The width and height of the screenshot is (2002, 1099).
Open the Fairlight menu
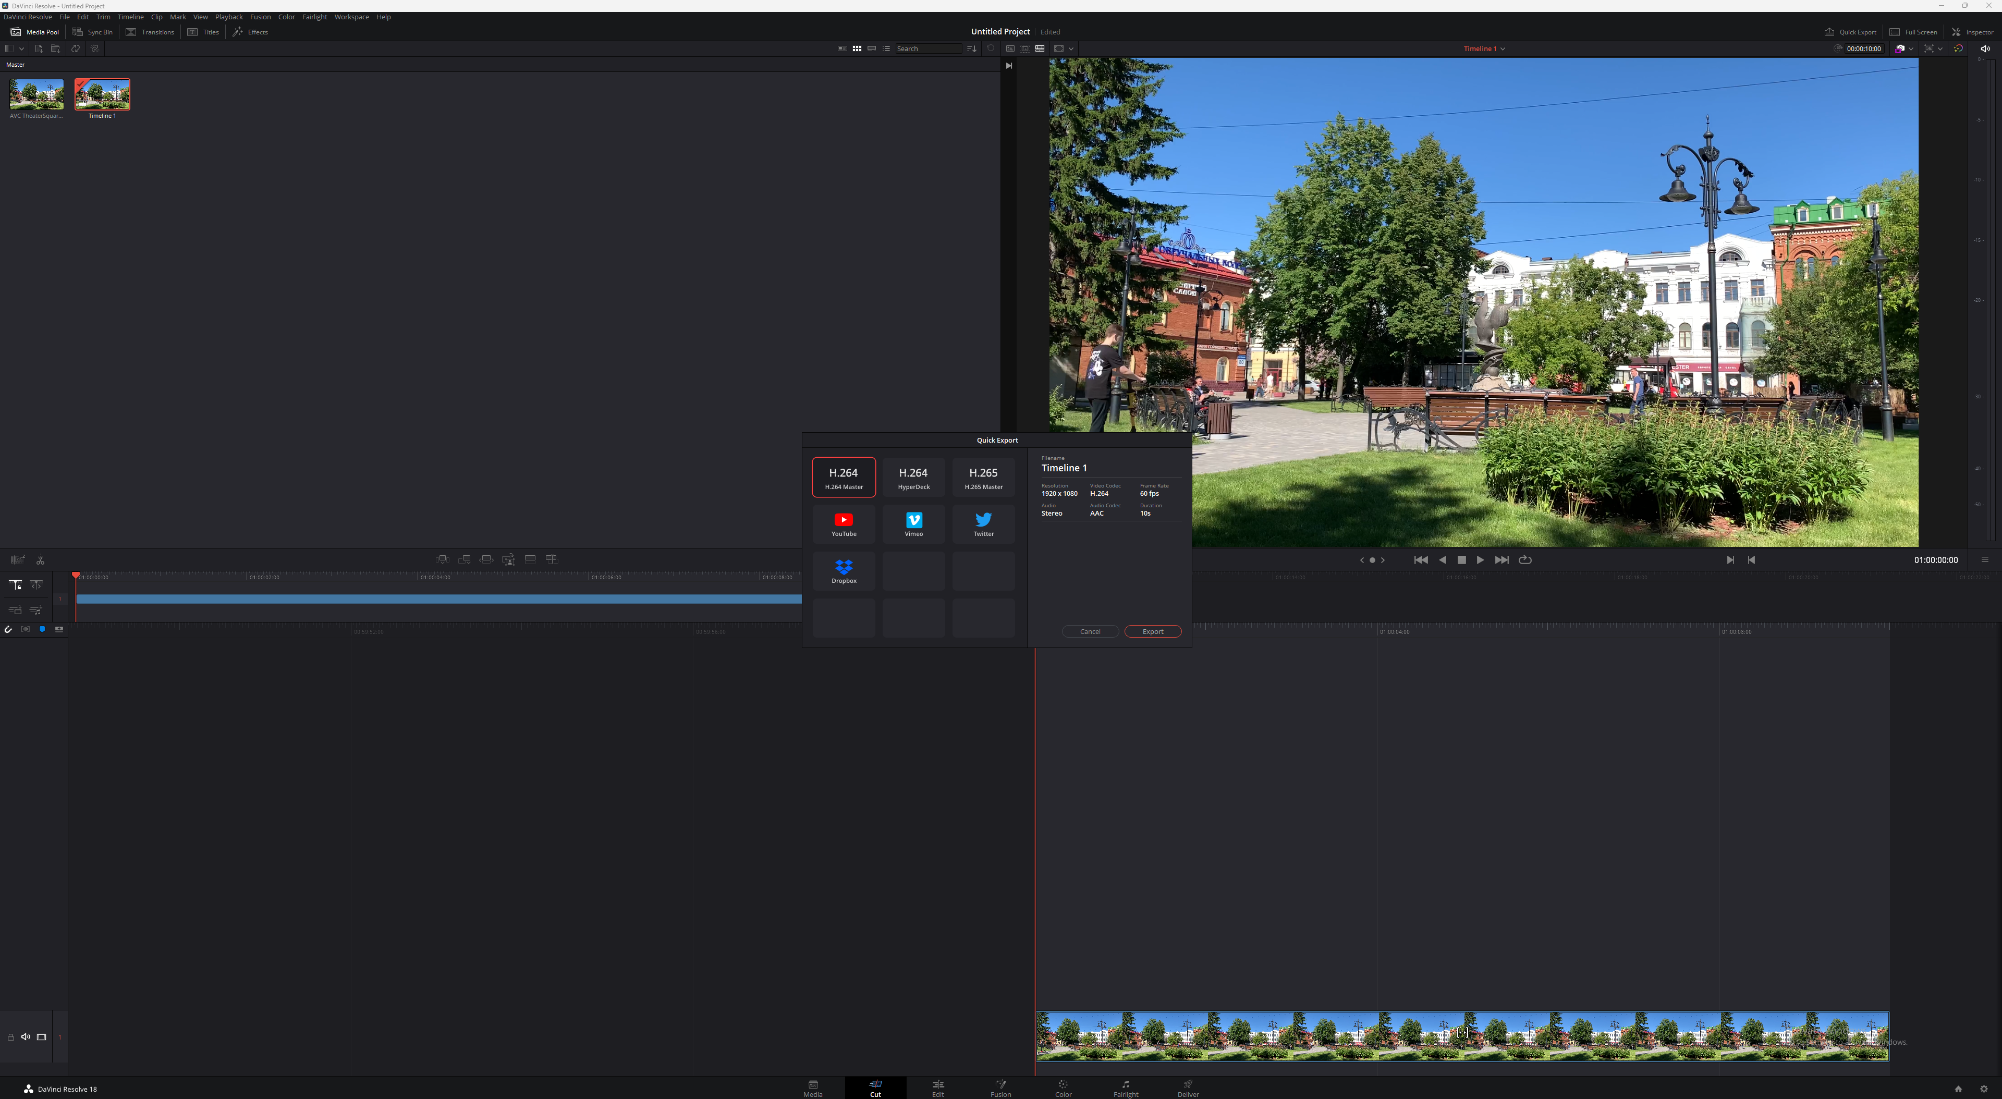point(315,17)
